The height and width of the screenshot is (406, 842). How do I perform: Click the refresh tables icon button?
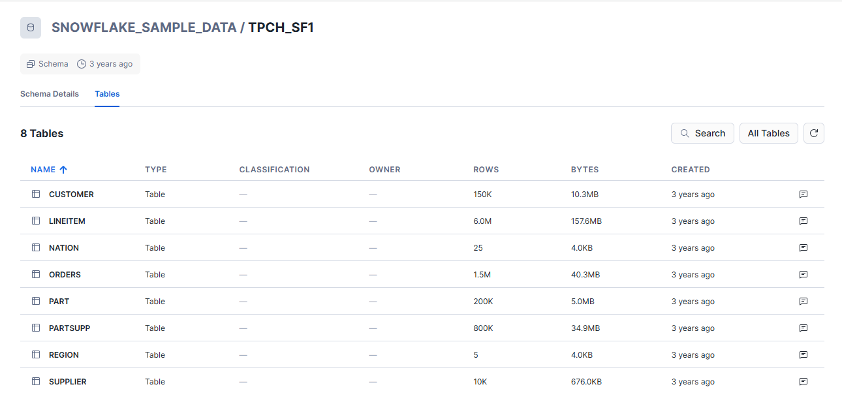coord(813,133)
